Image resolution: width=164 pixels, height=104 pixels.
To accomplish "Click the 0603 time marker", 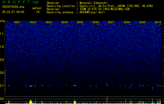I will pyautogui.click(x=49, y=22).
